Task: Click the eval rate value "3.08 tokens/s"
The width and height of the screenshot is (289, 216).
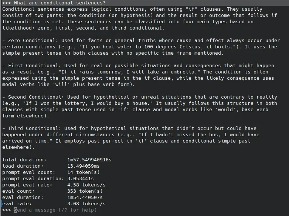Action: 86,204
